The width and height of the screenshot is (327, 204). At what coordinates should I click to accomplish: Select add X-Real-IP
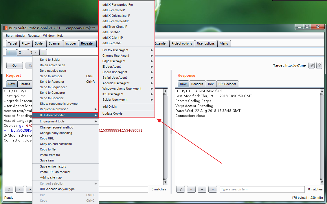tap(127, 43)
